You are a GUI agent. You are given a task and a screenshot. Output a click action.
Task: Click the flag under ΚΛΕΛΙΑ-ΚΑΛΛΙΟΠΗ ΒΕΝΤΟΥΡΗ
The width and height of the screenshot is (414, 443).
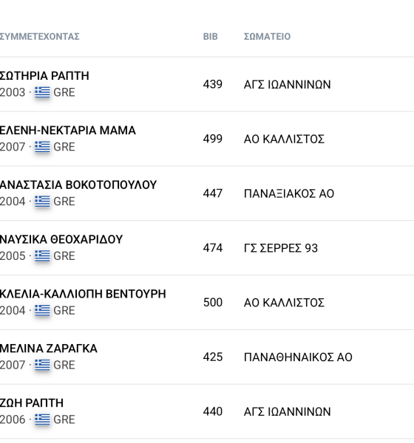pyautogui.click(x=42, y=311)
